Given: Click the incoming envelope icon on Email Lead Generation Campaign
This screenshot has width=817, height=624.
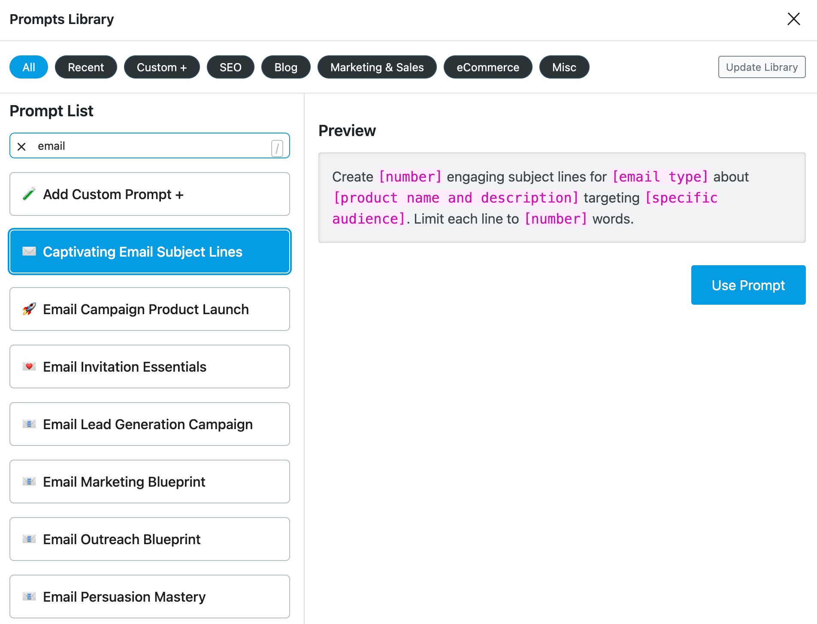Looking at the screenshot, I should pos(29,424).
